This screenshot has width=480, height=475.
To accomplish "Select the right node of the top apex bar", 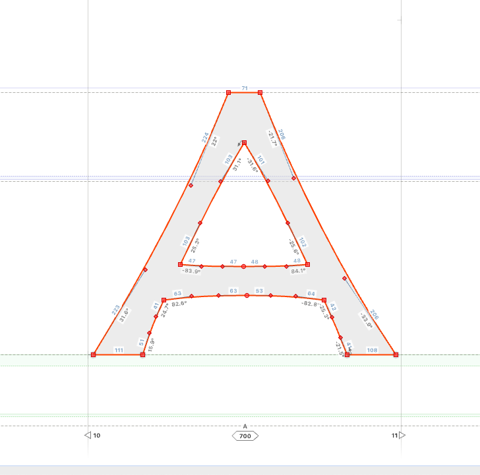I will (x=260, y=92).
